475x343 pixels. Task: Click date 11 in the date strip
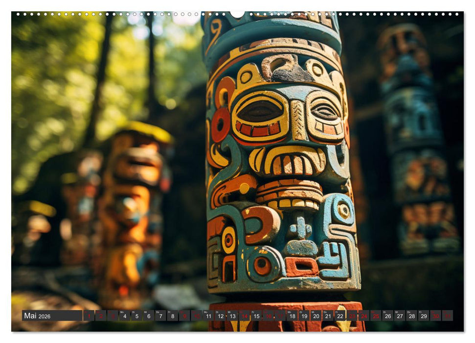point(209,316)
